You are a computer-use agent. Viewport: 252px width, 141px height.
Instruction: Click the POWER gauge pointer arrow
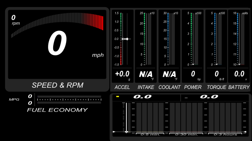point(193,64)
